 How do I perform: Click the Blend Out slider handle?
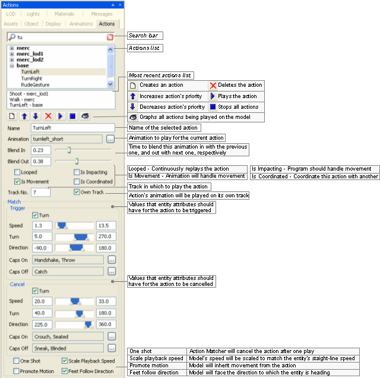coord(77,161)
